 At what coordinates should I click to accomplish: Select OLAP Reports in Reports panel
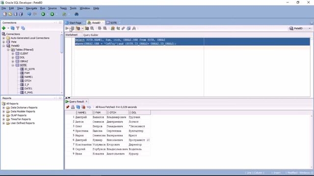[19, 115]
